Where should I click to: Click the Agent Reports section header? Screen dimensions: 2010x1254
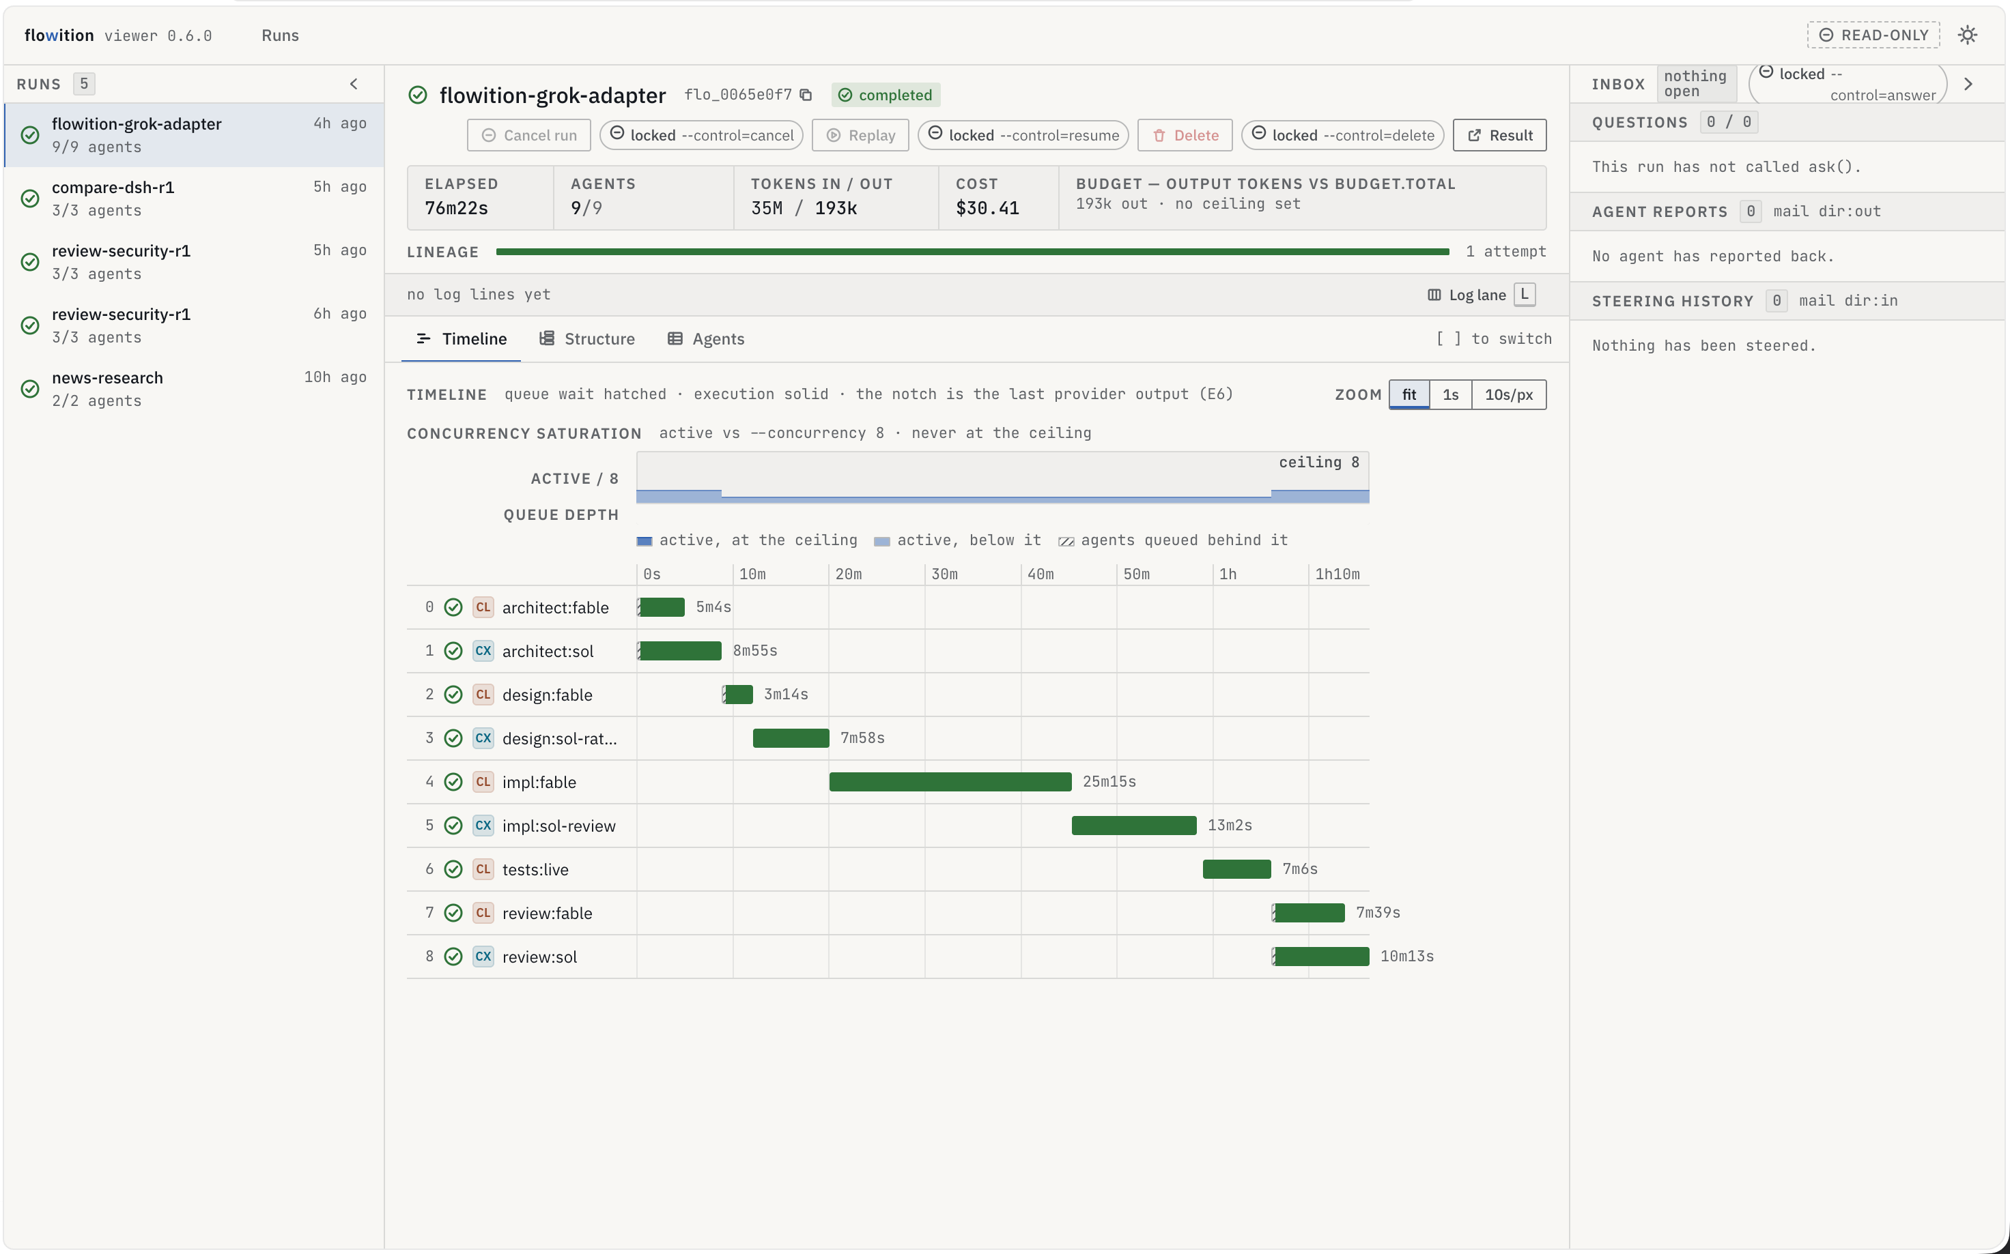[1787, 212]
